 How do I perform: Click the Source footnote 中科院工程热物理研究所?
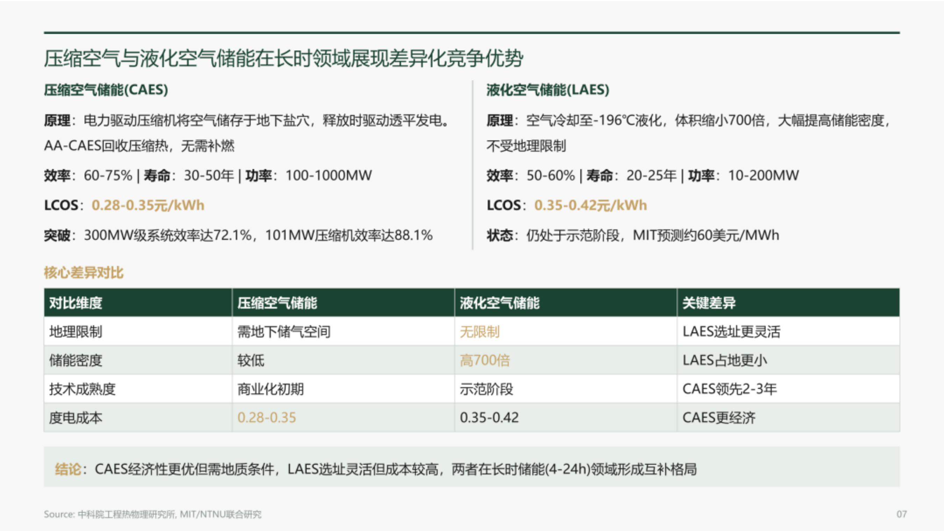[153, 514]
